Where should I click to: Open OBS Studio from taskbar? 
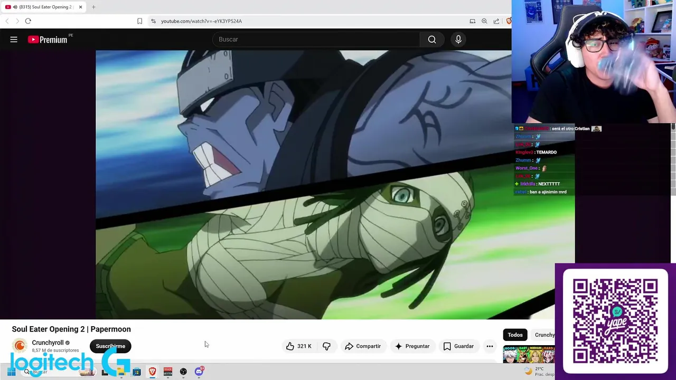click(183, 372)
